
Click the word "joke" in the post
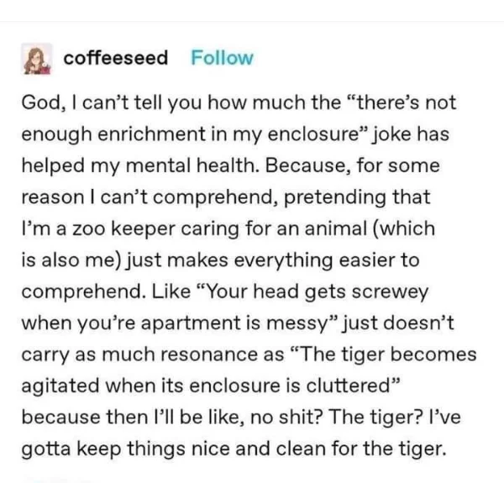coord(391,134)
